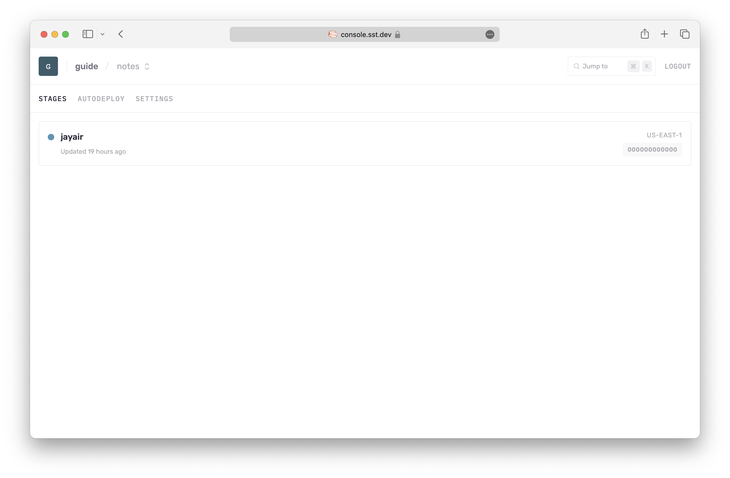Click the search Jump to icon
The image size is (730, 478).
pos(576,66)
